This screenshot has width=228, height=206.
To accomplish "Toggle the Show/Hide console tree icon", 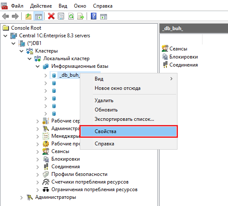I will (38, 16).
